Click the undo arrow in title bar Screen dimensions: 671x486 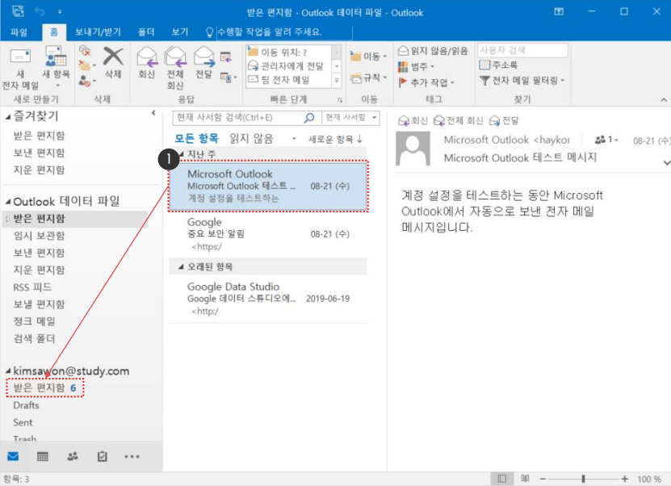tap(40, 11)
